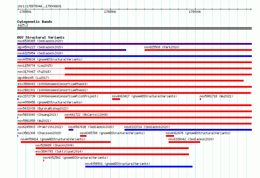Open nsv5981718 (Wu2021) variant label
This screenshot has width=260, height=178.
(x=216, y=96)
